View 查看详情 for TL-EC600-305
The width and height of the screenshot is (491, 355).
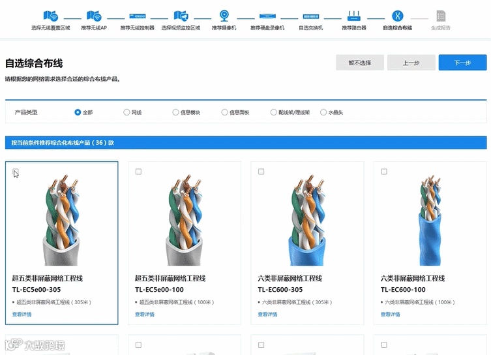click(267, 315)
